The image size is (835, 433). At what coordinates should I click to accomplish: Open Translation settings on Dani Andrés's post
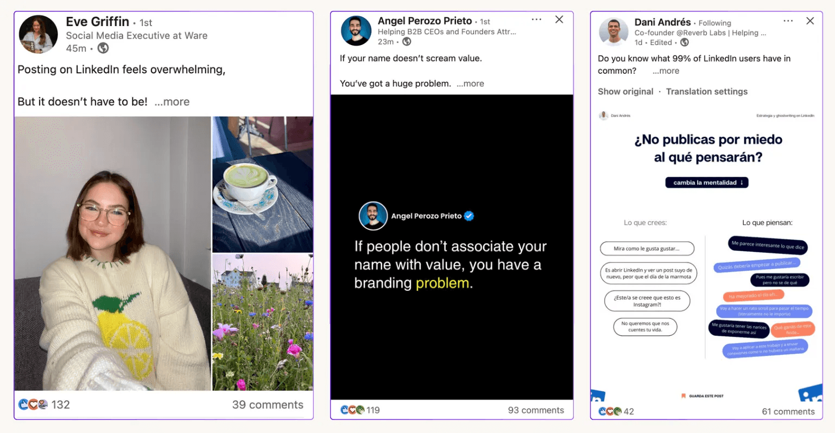pyautogui.click(x=707, y=91)
